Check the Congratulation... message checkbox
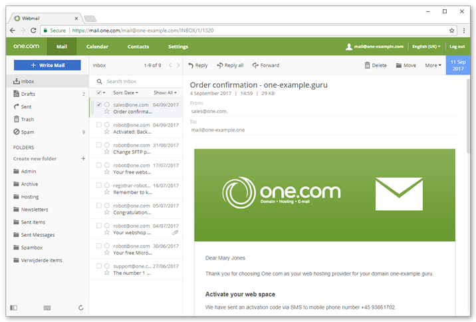 (99, 206)
